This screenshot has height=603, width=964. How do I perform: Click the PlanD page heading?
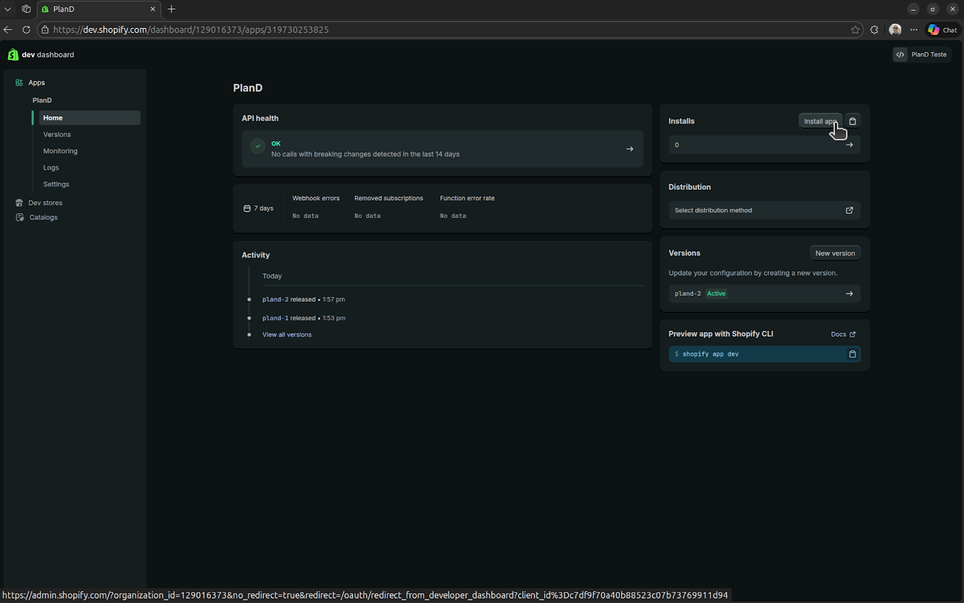(x=248, y=88)
